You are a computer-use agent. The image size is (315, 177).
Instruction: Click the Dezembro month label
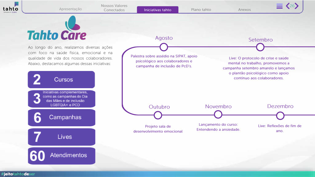click(280, 106)
